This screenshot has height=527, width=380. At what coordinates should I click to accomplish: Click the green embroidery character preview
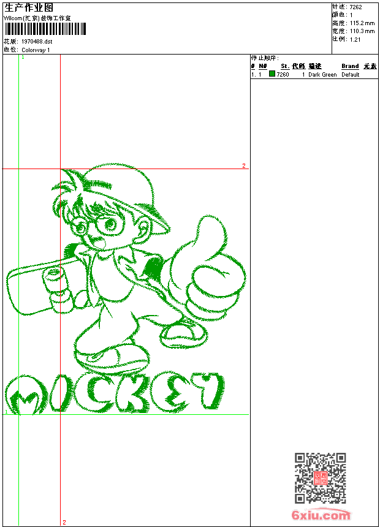point(126,289)
